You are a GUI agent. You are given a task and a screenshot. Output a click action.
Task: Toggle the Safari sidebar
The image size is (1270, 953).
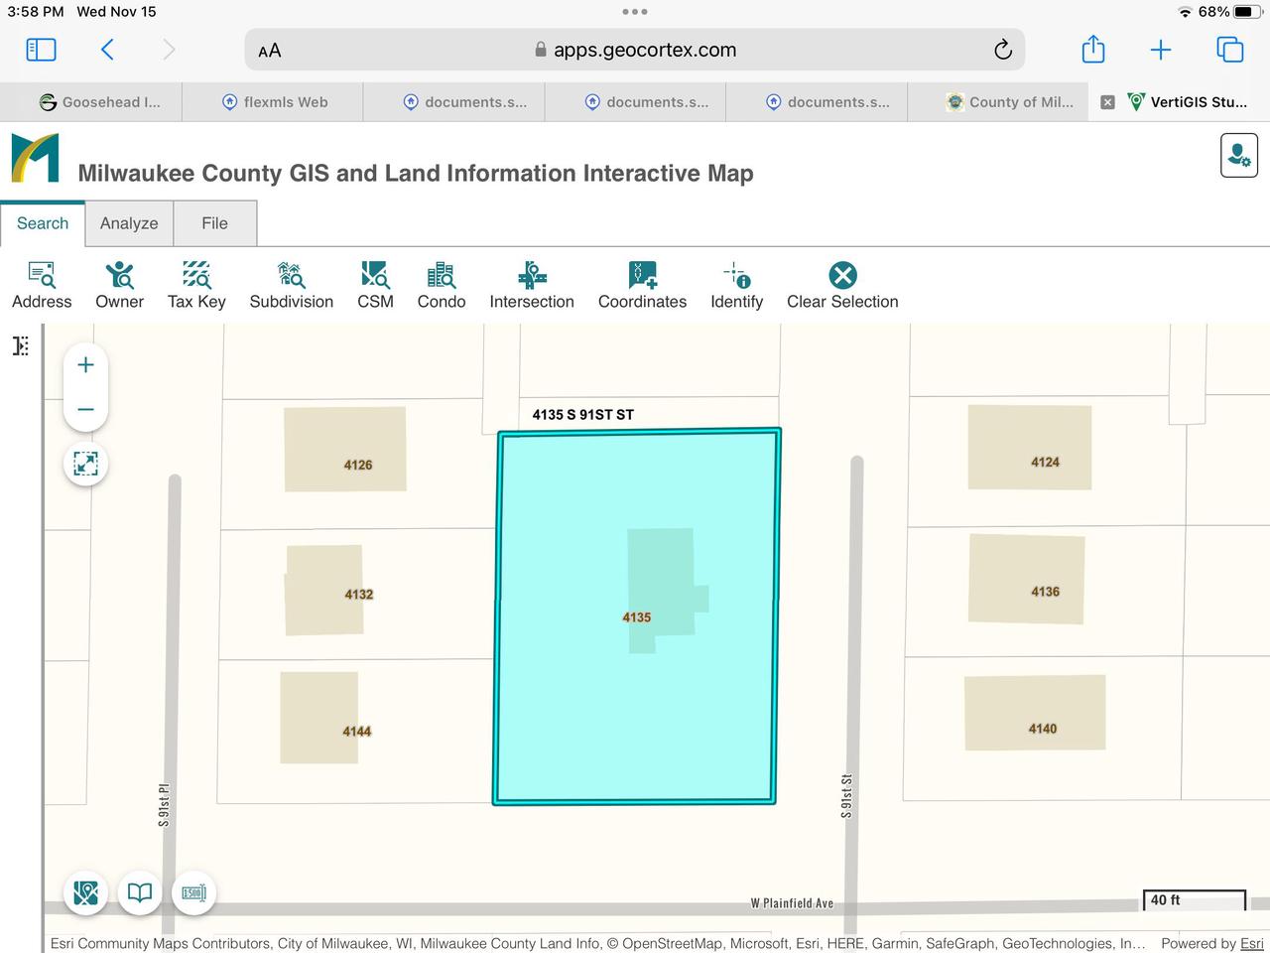pos(41,50)
